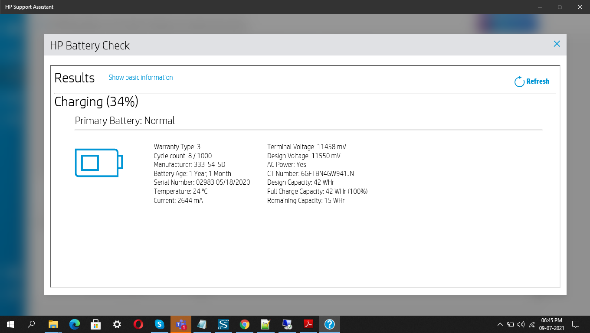Click the "Results" heading
This screenshot has width=590, height=333.
75,78
